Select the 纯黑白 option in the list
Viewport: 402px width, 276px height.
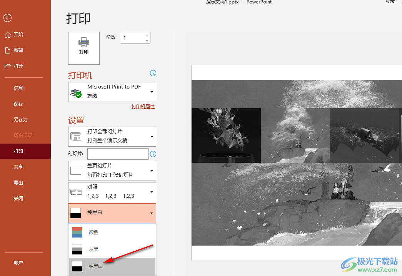click(x=112, y=266)
